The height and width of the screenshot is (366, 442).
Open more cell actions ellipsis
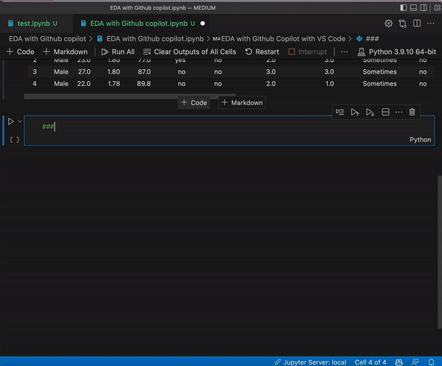399,112
